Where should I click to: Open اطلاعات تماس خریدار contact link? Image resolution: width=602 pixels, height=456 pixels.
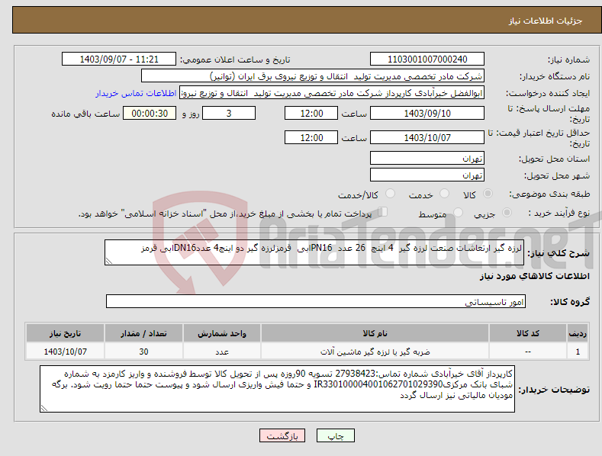coord(136,93)
